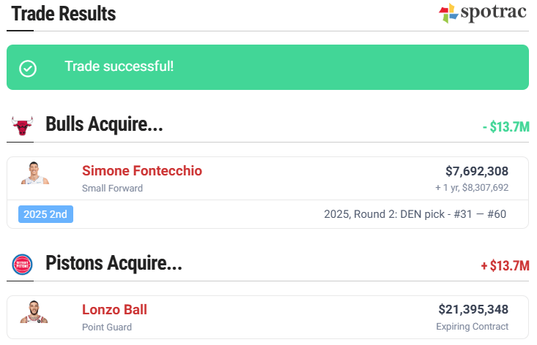Click the green success checkmark icon
Image resolution: width=537 pixels, height=345 pixels.
tap(28, 68)
